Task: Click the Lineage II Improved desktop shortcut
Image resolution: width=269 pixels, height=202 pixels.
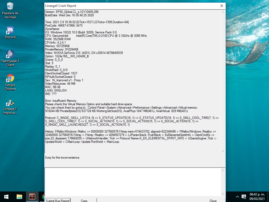Action: (10, 106)
